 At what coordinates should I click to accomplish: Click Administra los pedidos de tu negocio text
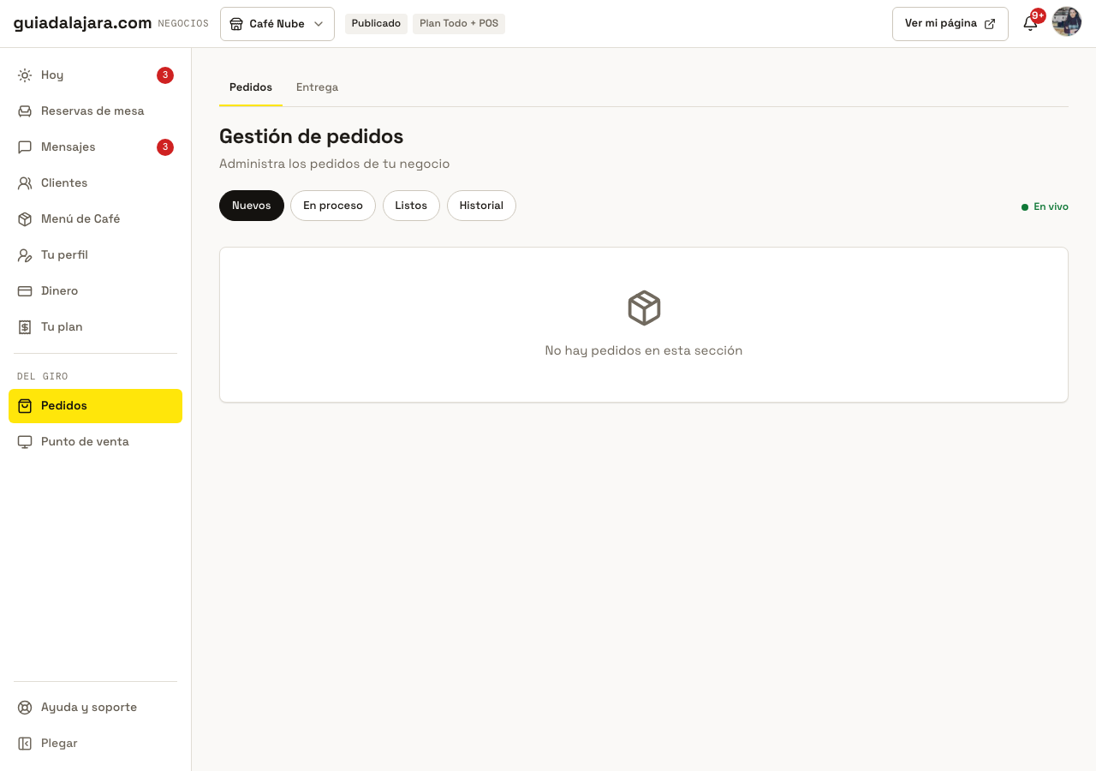point(335,164)
